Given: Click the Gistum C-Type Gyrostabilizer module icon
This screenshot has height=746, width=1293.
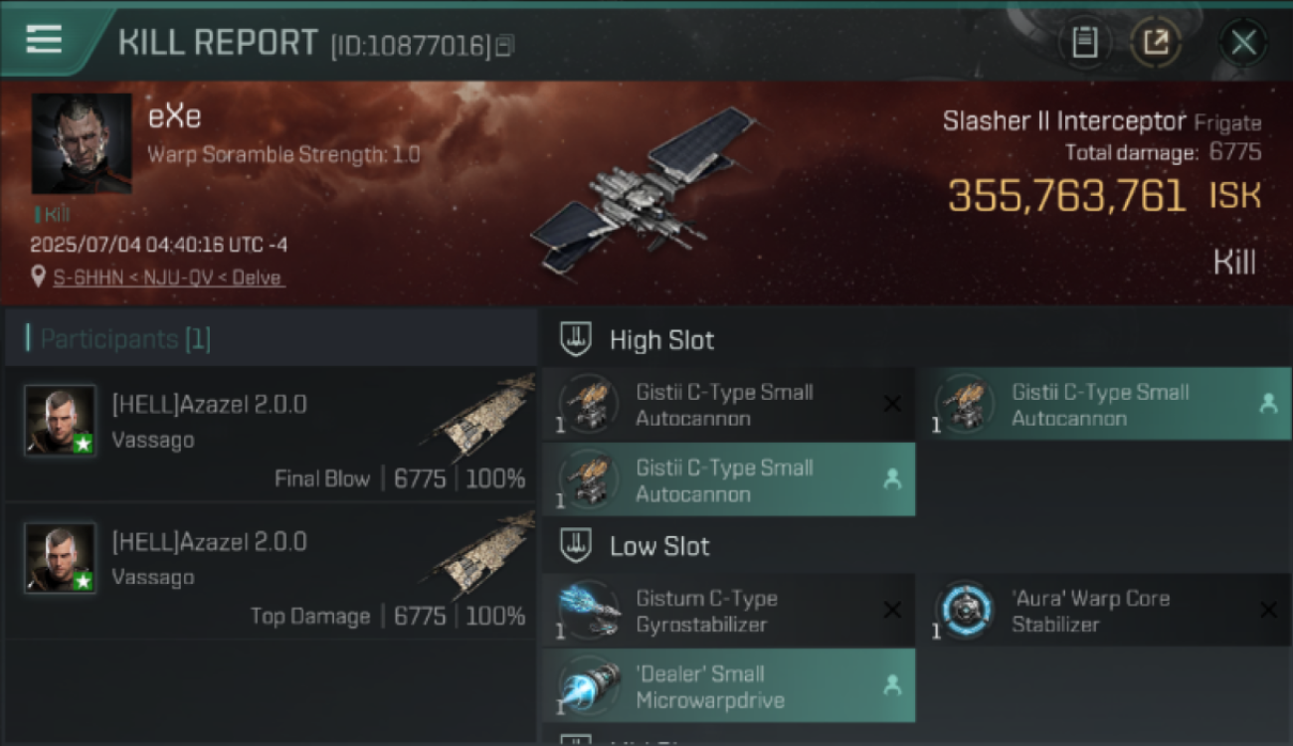Looking at the screenshot, I should (589, 610).
